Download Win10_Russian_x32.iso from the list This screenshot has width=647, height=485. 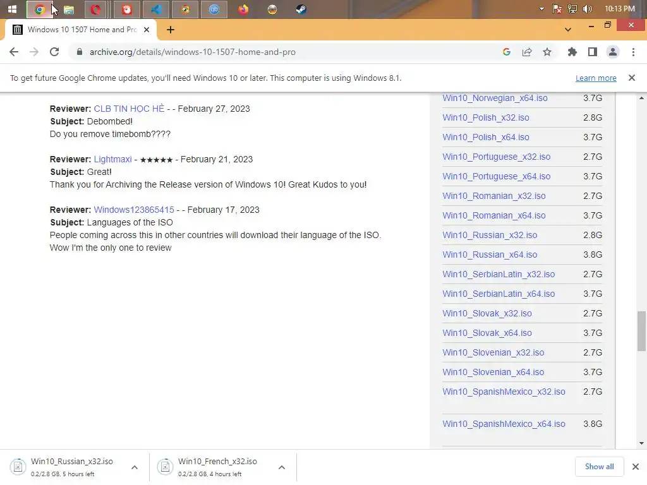(x=490, y=235)
